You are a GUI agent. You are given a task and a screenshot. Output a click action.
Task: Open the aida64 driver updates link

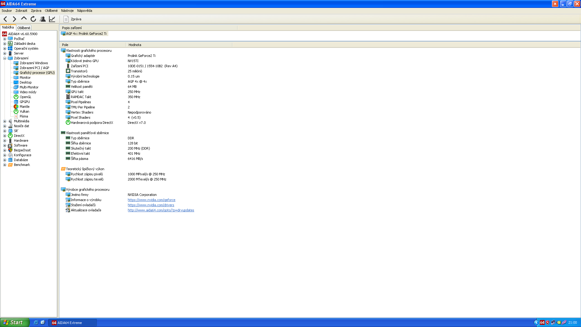point(161,210)
